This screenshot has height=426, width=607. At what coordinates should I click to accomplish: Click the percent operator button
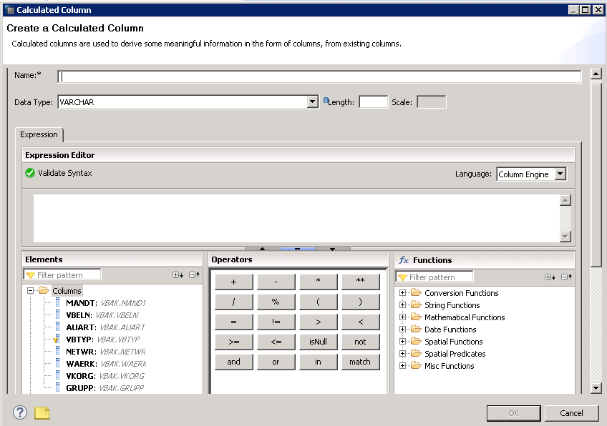coord(276,302)
